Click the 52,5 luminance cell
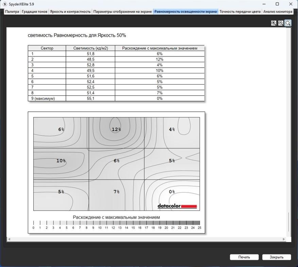Viewport: 298px width, 267px height. (x=90, y=87)
